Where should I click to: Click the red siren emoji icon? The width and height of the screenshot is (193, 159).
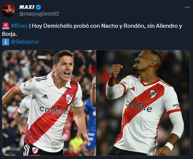pyautogui.click(x=6, y=26)
